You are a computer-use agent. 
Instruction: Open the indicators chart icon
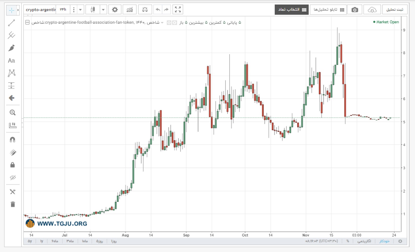[130, 10]
